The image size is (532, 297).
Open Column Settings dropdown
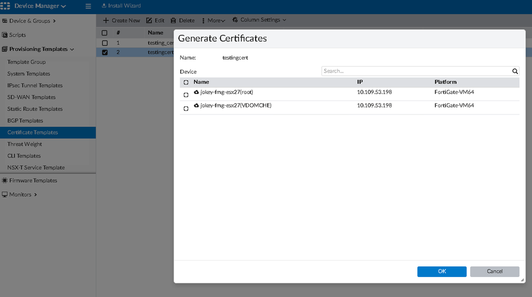coord(259,20)
